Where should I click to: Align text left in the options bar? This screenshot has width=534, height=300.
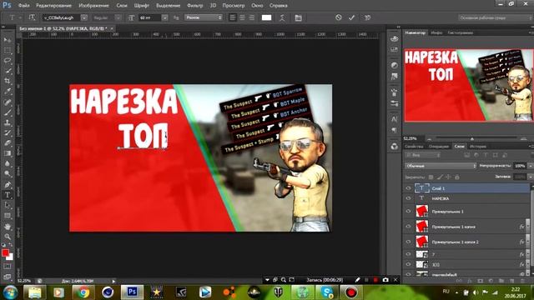click(x=233, y=17)
